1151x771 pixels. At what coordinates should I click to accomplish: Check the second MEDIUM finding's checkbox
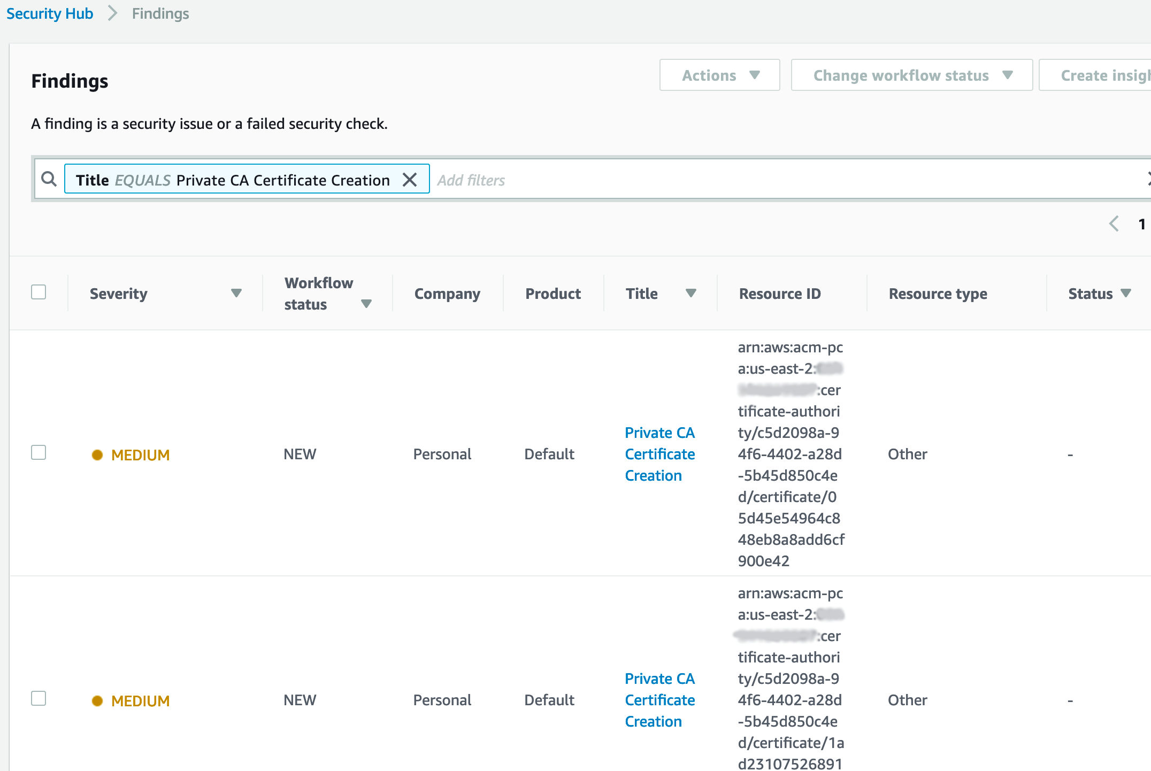(x=38, y=699)
